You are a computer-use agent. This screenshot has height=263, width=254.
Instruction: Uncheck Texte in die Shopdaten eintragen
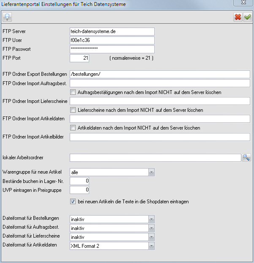coord(73,202)
